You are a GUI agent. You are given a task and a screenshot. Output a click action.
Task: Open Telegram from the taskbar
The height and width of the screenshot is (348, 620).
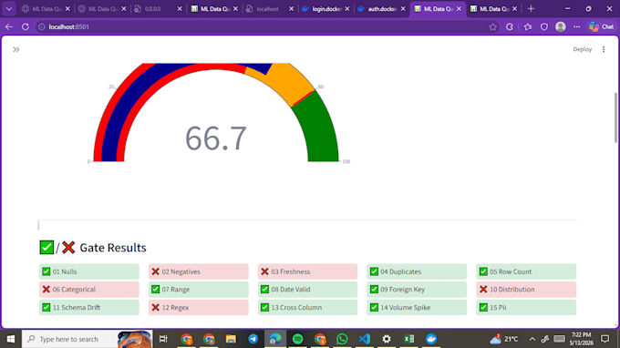pyautogui.click(x=253, y=339)
